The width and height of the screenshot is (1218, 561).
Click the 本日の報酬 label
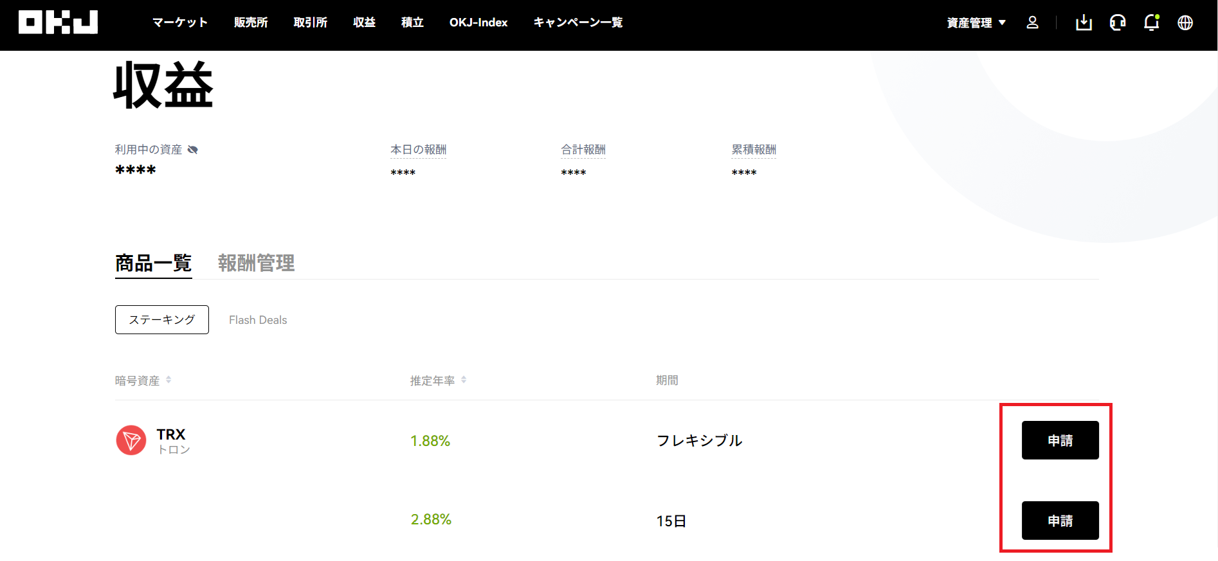[419, 150]
